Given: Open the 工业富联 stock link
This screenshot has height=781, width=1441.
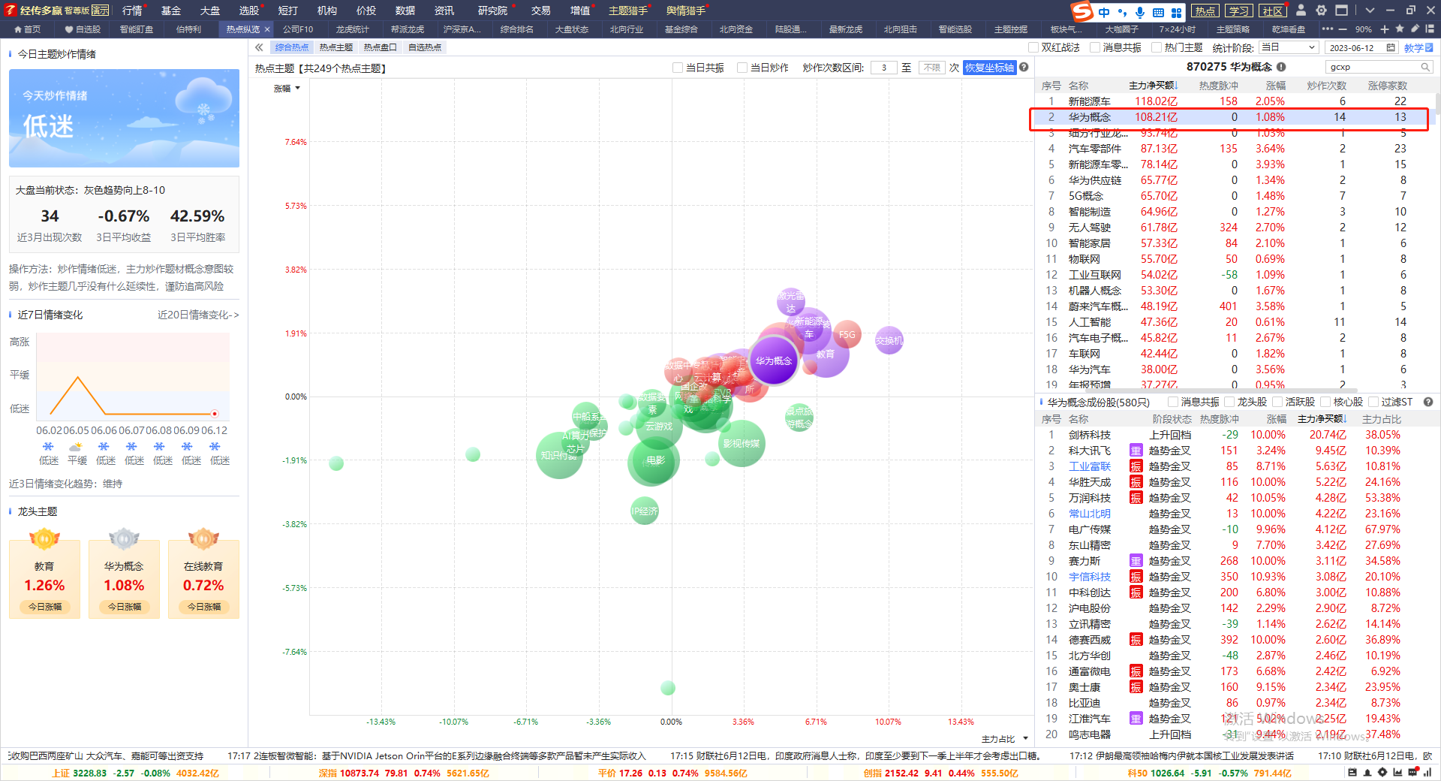Looking at the screenshot, I should coord(1089,466).
